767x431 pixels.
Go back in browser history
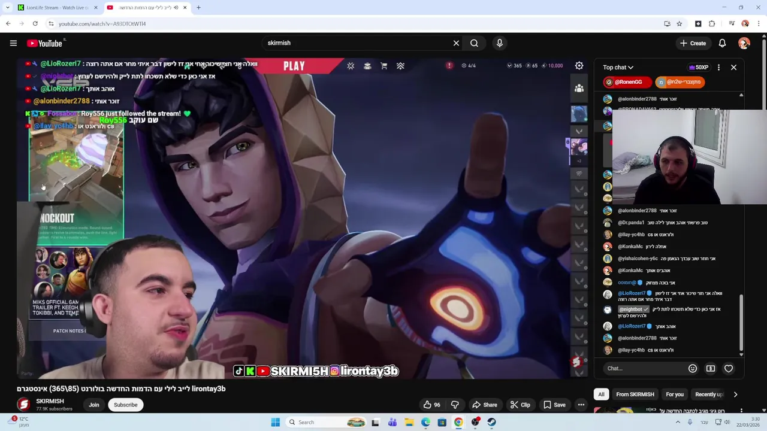pyautogui.click(x=8, y=24)
